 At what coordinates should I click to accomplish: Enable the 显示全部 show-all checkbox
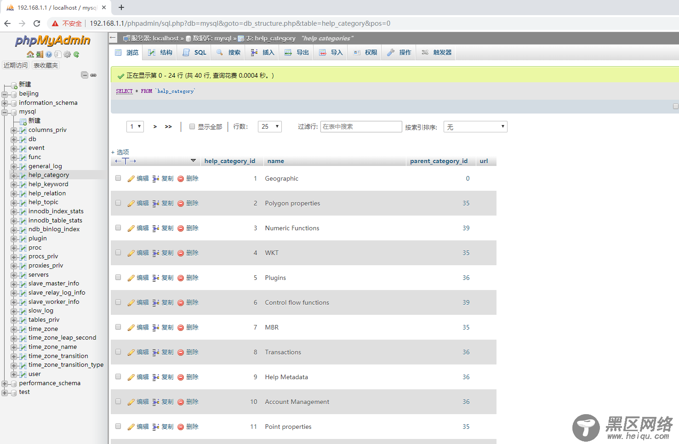click(192, 126)
